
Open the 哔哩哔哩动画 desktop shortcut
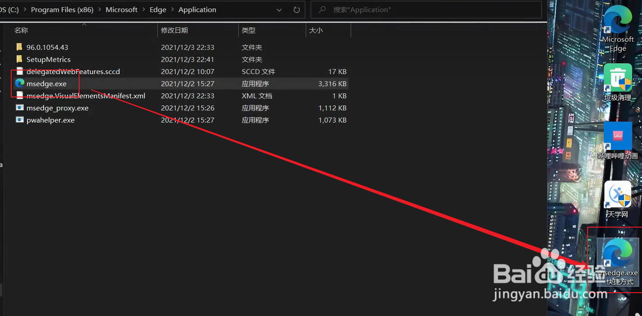618,140
